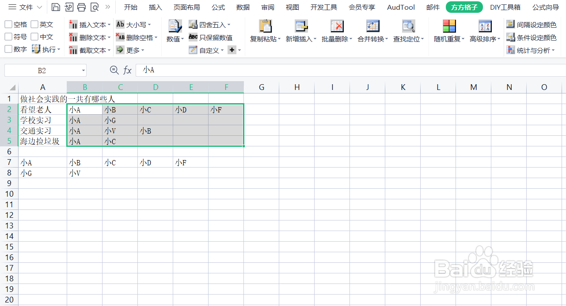The image size is (566, 306).
Task: Click the 随机重复 colored squares icon
Action: pyautogui.click(x=449, y=26)
